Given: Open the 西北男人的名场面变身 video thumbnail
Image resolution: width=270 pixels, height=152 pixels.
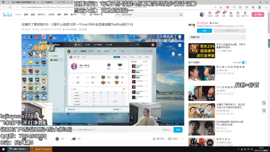Looking at the screenshot, I should [x=201, y=73].
